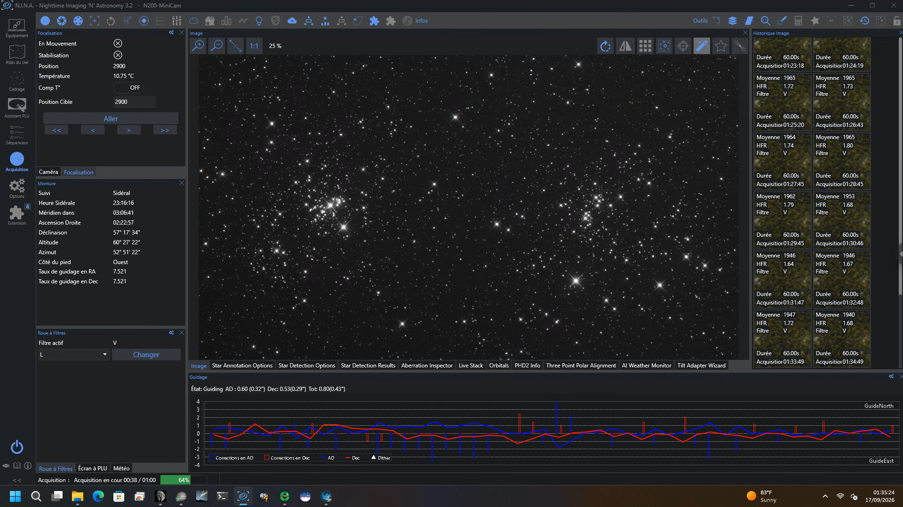The height and width of the screenshot is (507, 903).
Task: Toggle Corrections en AD legend checkbox
Action: coord(212,458)
